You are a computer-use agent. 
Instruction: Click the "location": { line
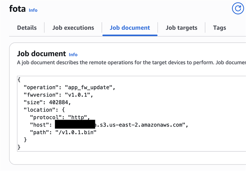click(44, 110)
